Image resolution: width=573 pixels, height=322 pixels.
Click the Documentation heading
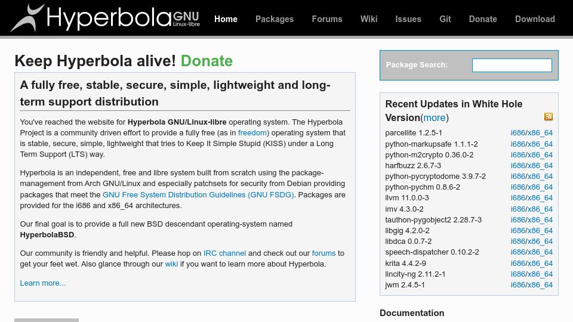click(x=412, y=313)
